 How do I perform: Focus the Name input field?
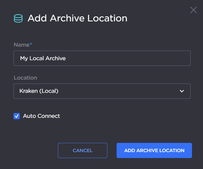pyautogui.click(x=102, y=58)
